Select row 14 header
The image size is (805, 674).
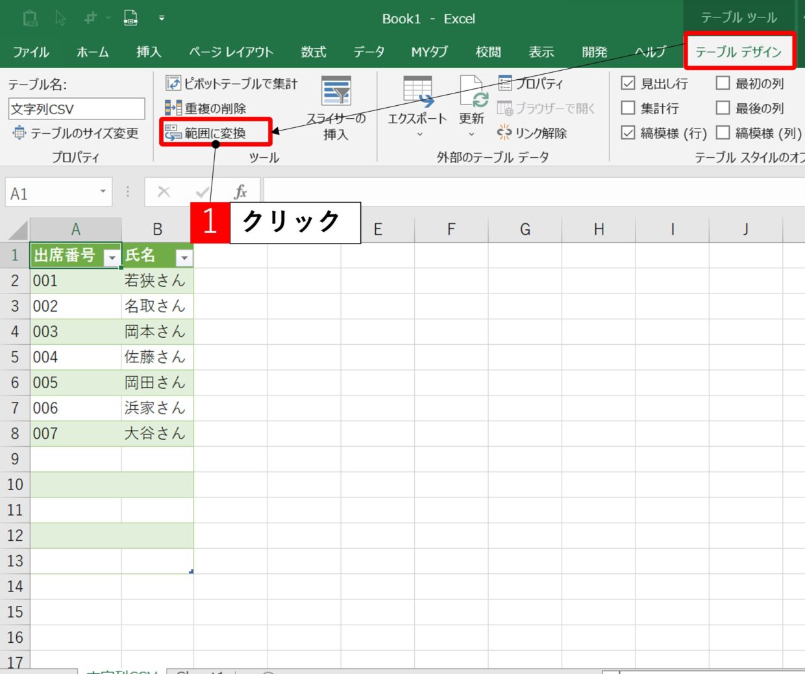point(15,586)
